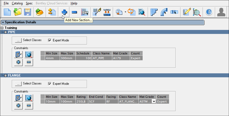Select the AT_FLANG... Class Name cell
229x116 pixels.
pyautogui.click(x=128, y=102)
